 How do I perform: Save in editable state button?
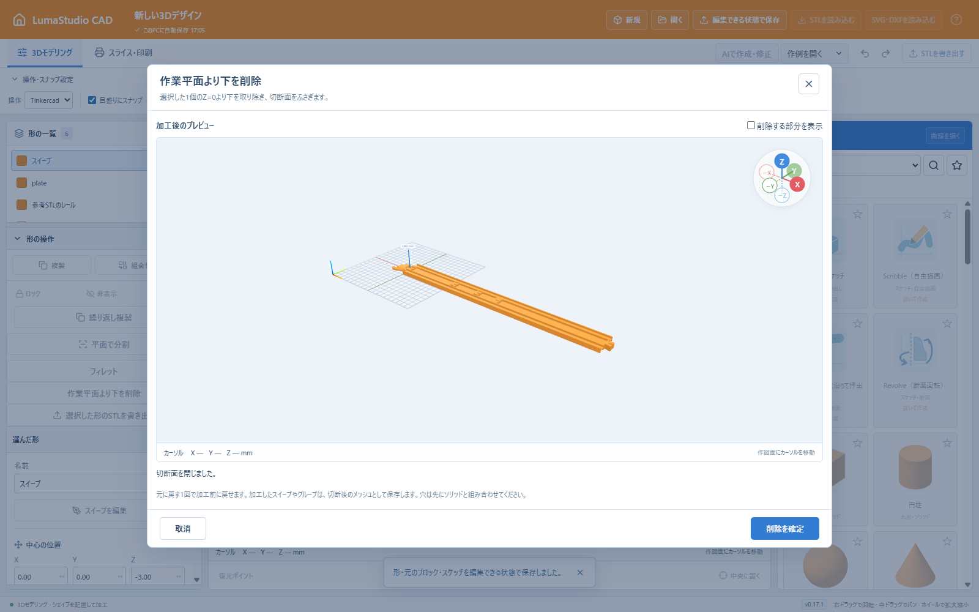coord(739,20)
